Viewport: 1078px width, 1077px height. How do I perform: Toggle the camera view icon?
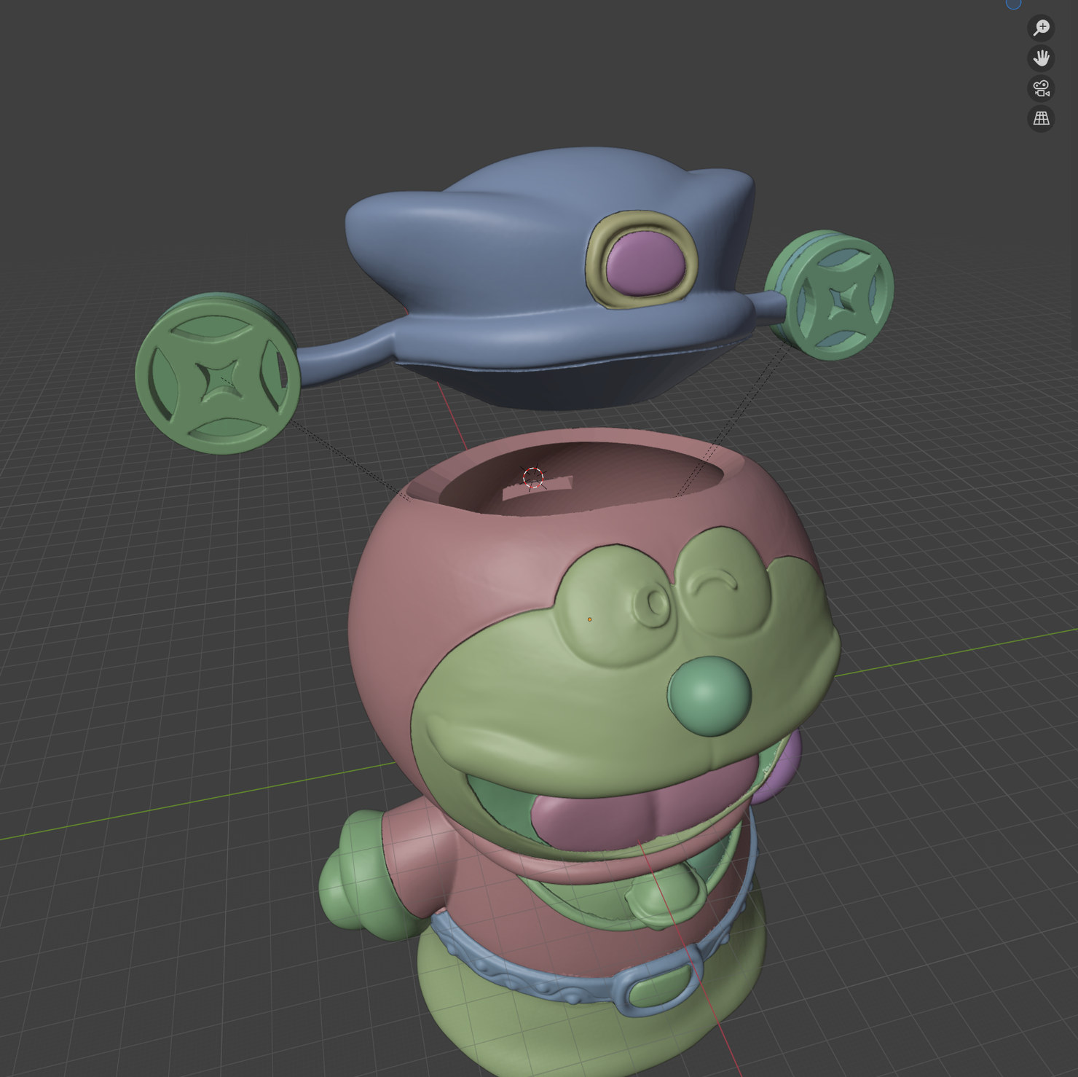(1041, 88)
